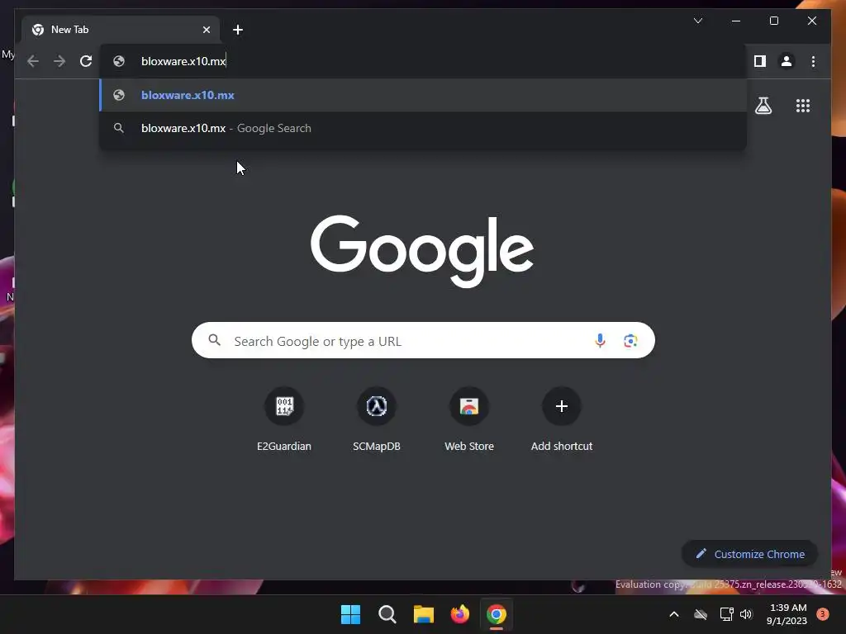Launch Firefox from the taskbar

pos(459,614)
